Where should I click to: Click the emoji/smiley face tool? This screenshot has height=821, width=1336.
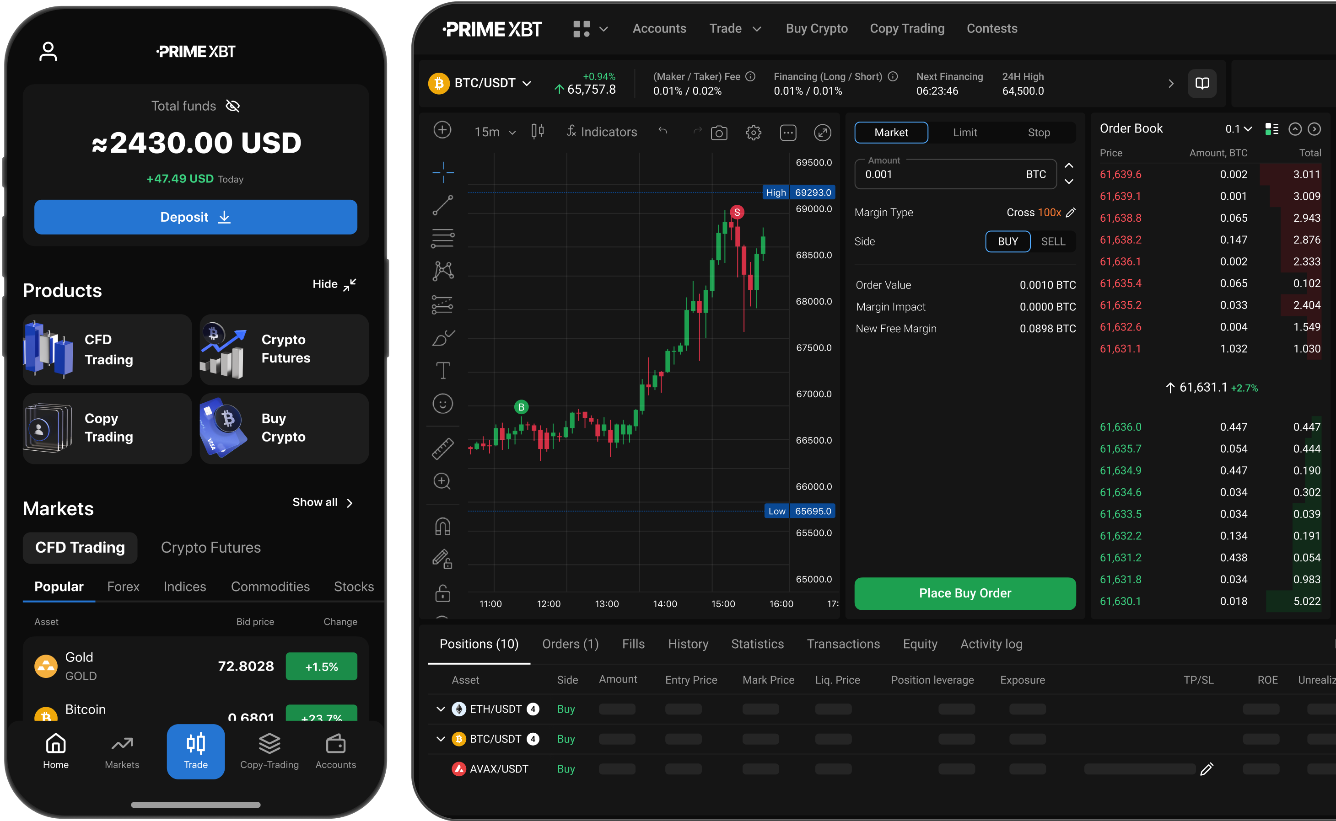click(442, 403)
